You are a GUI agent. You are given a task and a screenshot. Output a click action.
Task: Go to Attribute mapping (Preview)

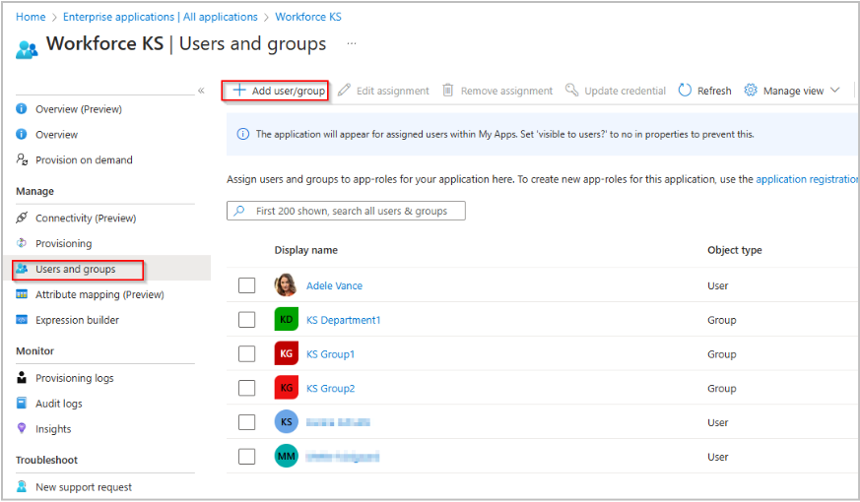pyautogui.click(x=99, y=294)
